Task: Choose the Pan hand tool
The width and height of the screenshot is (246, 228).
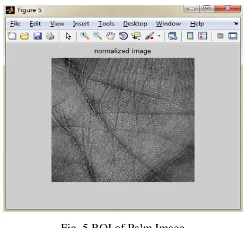Action: tap(111, 36)
